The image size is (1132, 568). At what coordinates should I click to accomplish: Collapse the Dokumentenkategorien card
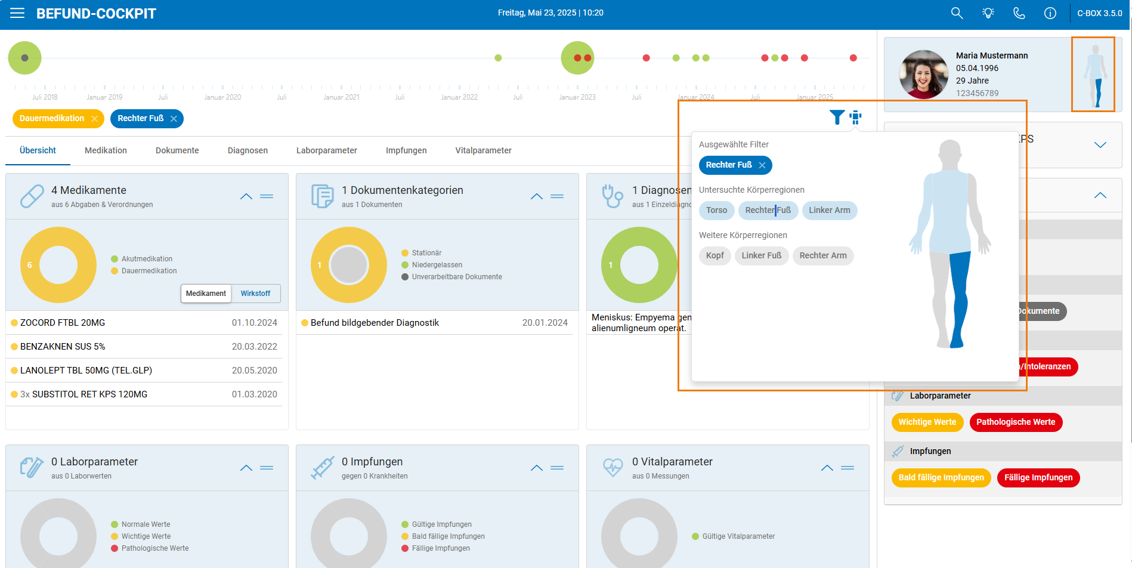pyautogui.click(x=537, y=196)
